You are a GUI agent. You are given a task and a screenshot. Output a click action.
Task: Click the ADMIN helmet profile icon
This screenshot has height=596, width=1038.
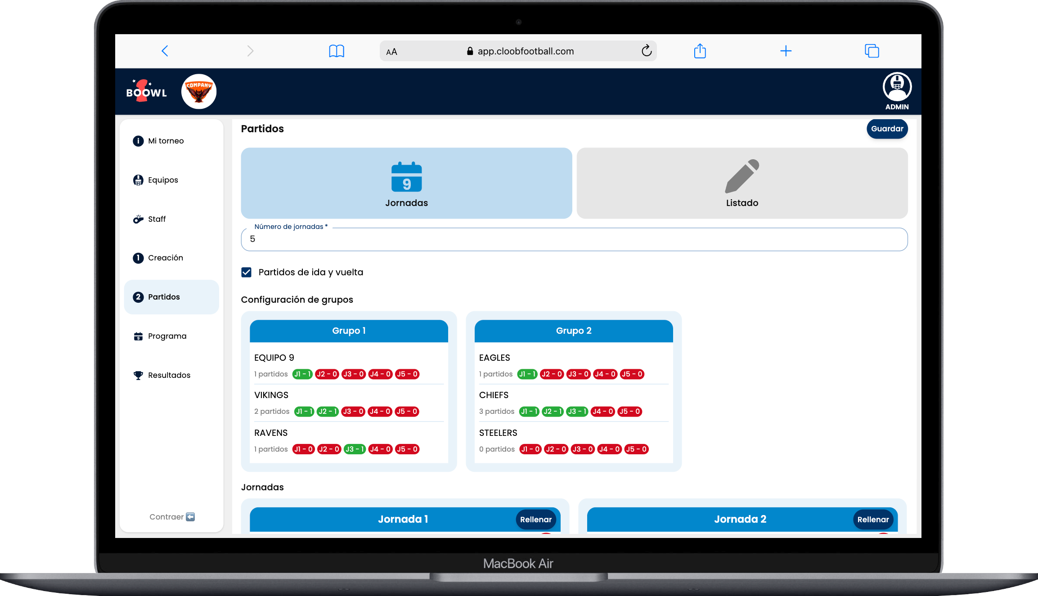897,87
